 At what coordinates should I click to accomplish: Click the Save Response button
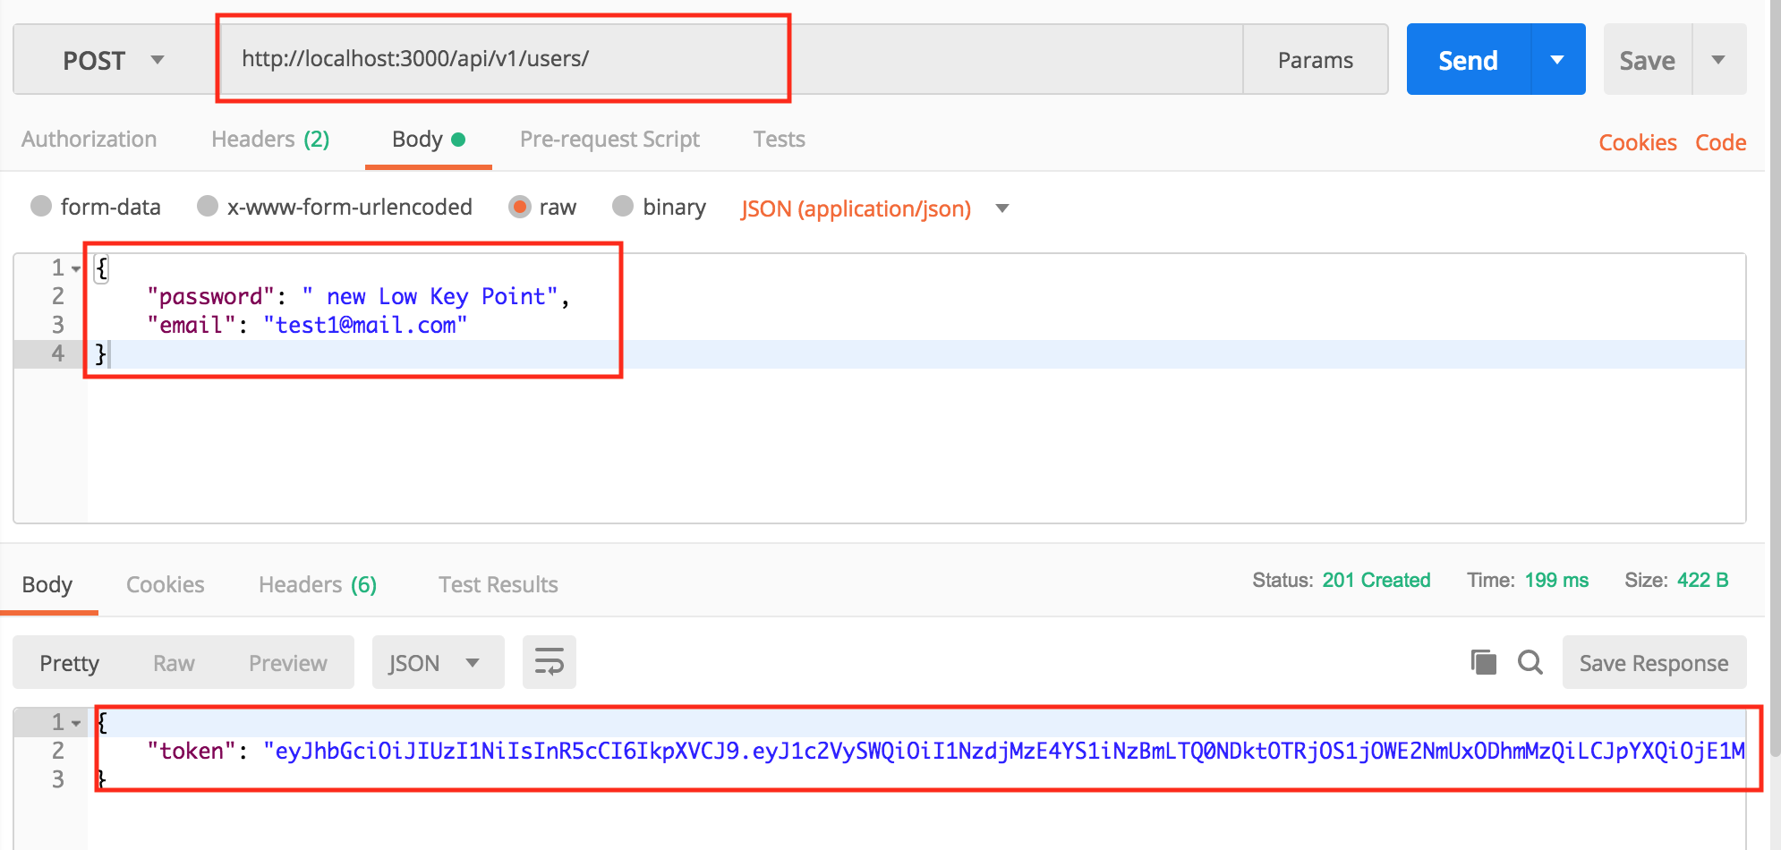click(x=1653, y=663)
